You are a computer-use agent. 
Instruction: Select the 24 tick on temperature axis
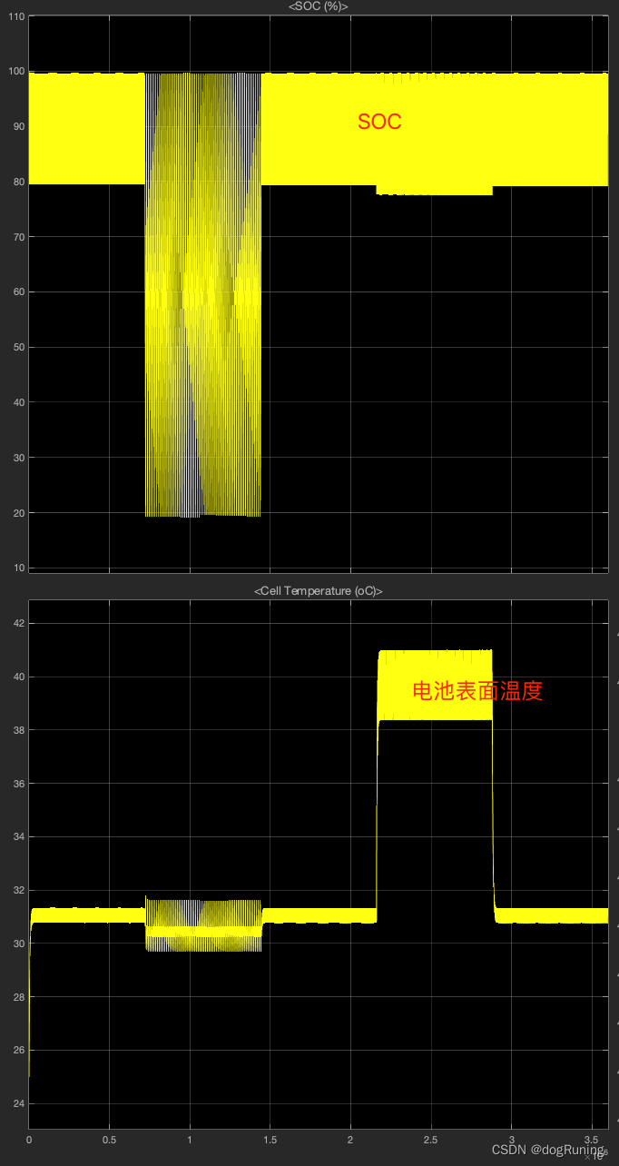[18, 1104]
